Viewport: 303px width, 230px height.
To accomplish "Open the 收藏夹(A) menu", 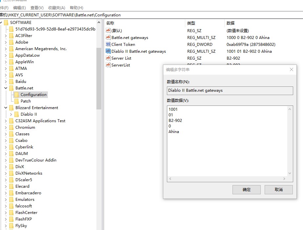I will pos(57,8).
